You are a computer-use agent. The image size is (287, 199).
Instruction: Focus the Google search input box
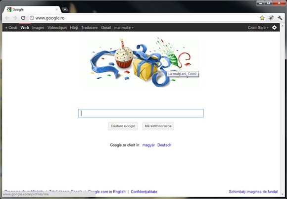click(141, 113)
